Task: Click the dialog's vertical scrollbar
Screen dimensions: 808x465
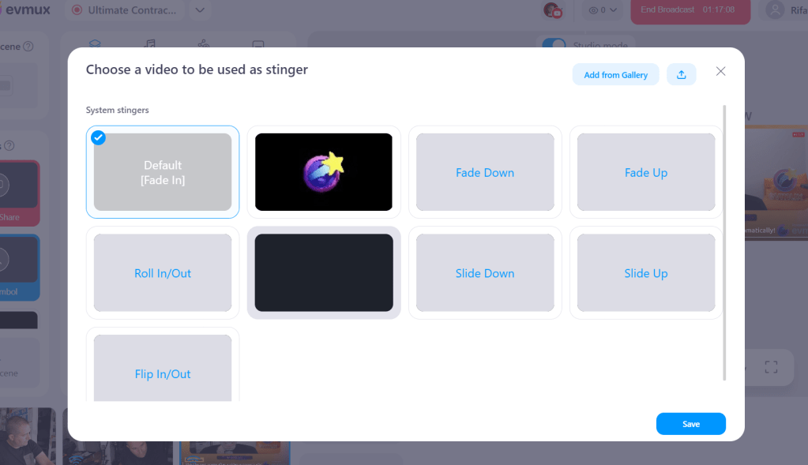Action: pyautogui.click(x=724, y=242)
